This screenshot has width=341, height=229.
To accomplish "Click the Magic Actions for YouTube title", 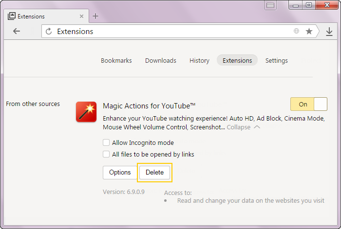I will pos(149,106).
